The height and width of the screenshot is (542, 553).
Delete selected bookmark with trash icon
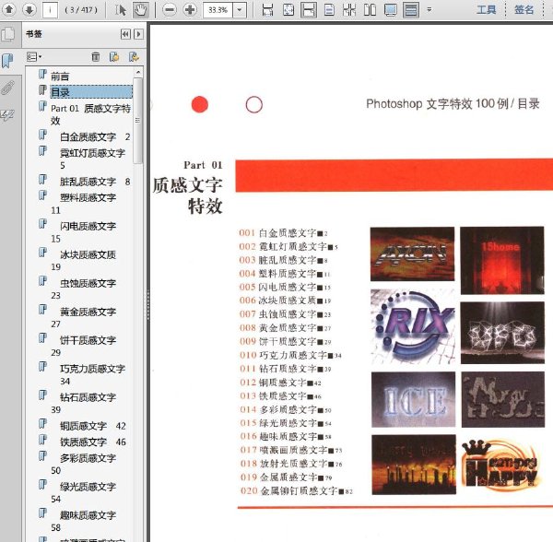(x=96, y=57)
